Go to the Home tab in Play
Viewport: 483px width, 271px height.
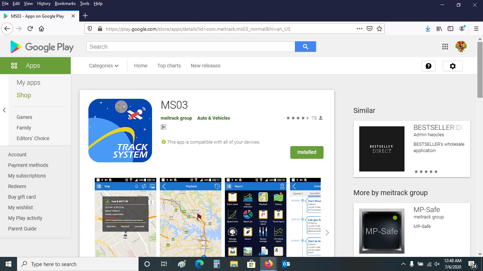click(x=141, y=66)
